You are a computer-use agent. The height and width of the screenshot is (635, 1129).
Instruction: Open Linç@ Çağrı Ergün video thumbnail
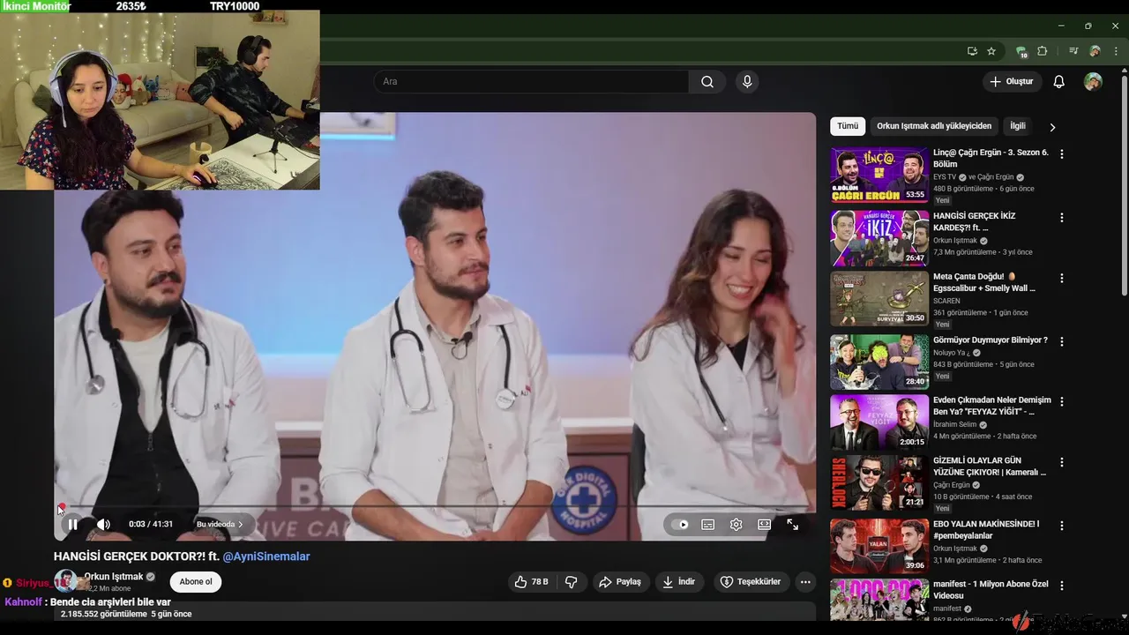pos(879,175)
